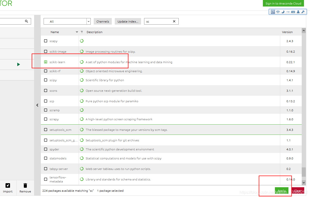Viewport: 310px width, 197px height.
Task: Click the IME logo icon in floating toolbar
Action: [273, 12]
